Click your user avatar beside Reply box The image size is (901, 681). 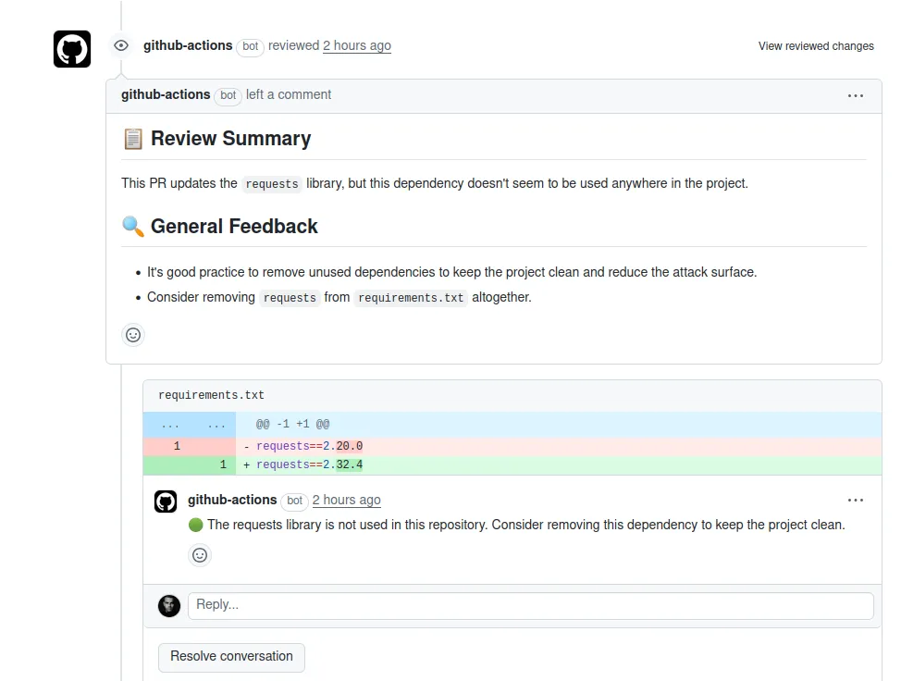pos(169,606)
